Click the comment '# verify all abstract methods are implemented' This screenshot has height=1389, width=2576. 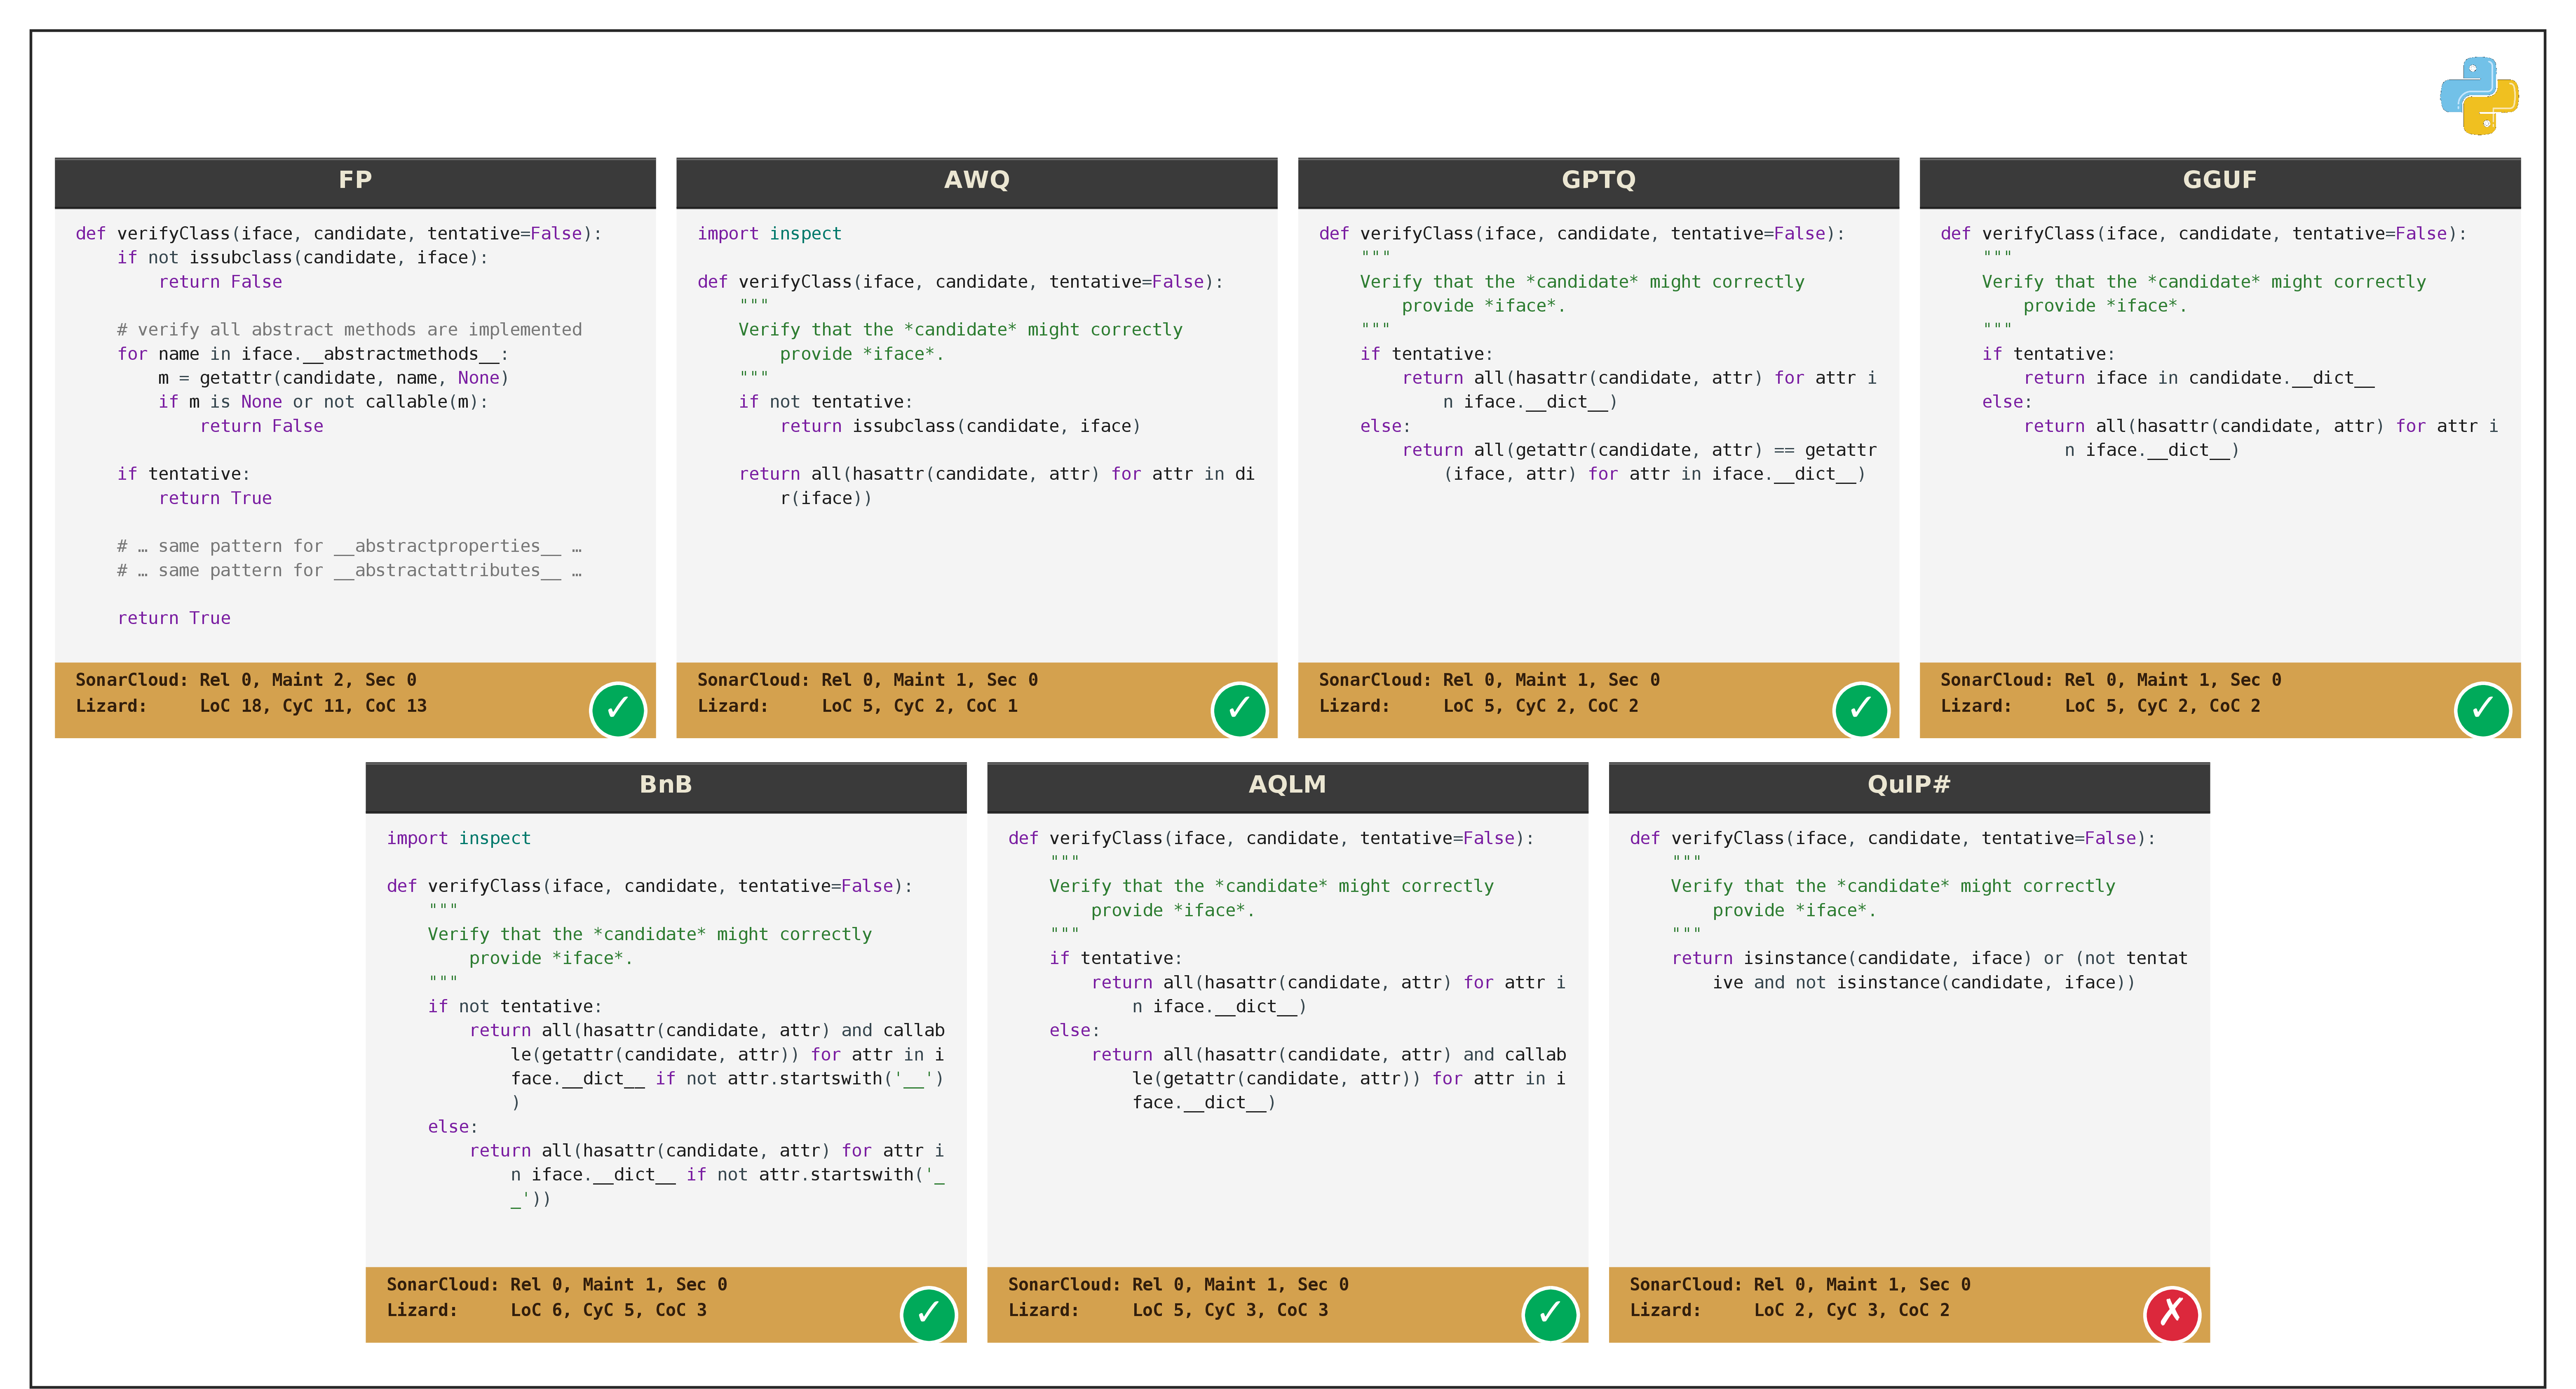pos(349,330)
